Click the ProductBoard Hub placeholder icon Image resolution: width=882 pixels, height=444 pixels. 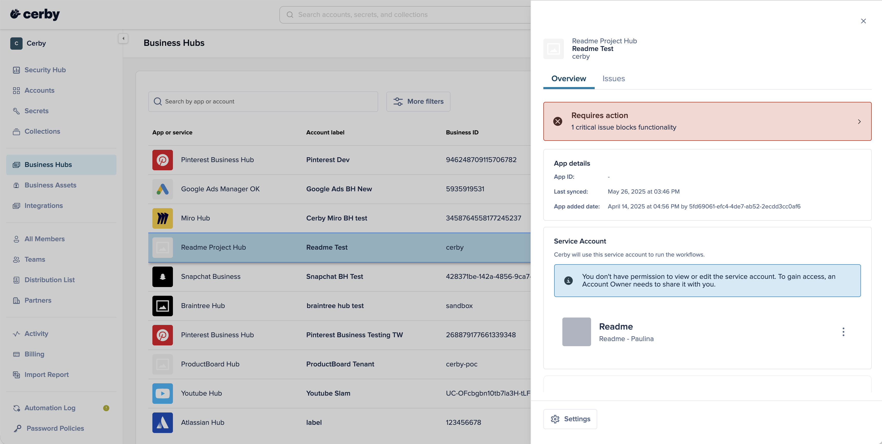(163, 364)
